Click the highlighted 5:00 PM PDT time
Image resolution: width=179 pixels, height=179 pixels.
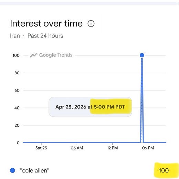coord(109,107)
